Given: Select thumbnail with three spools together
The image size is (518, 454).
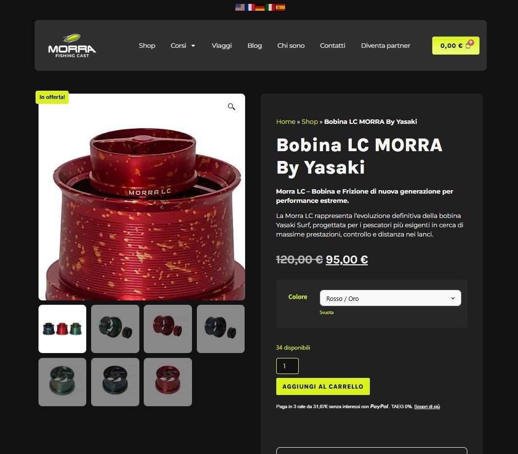Looking at the screenshot, I should pyautogui.click(x=62, y=329).
